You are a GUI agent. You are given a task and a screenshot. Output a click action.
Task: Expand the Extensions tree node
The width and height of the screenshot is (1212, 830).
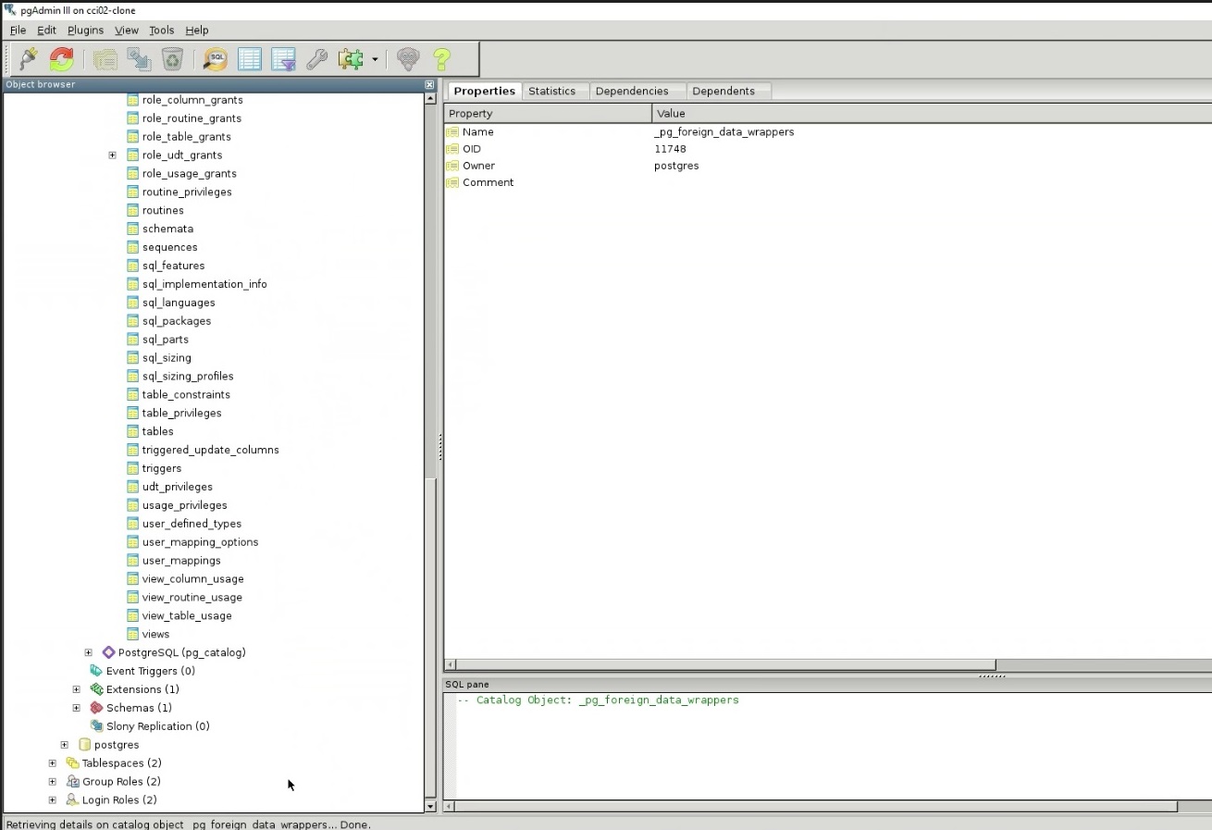point(76,688)
